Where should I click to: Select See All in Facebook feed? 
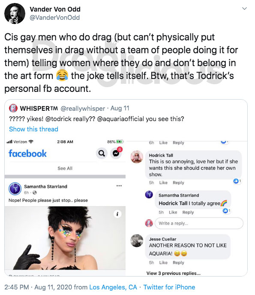click(x=65, y=168)
